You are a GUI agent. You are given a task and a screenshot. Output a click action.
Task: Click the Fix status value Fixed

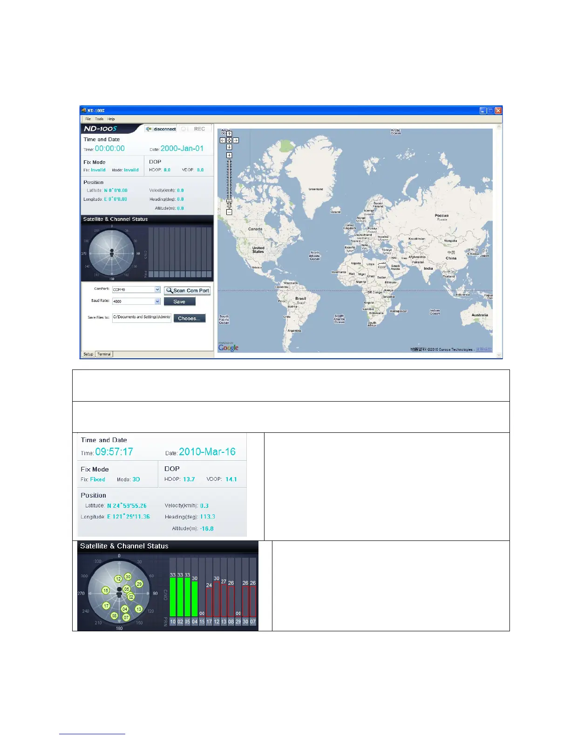(x=98, y=479)
